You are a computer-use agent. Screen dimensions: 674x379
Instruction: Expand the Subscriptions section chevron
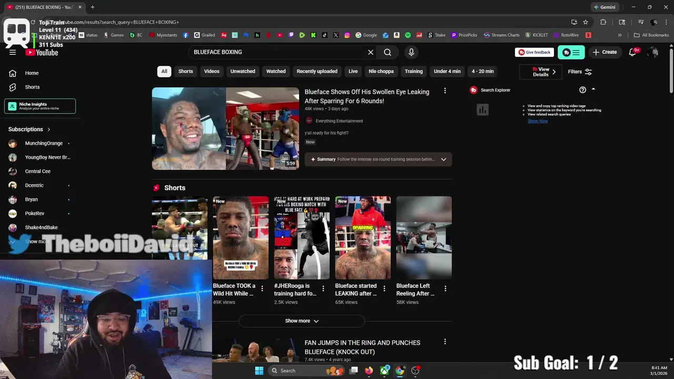49,129
